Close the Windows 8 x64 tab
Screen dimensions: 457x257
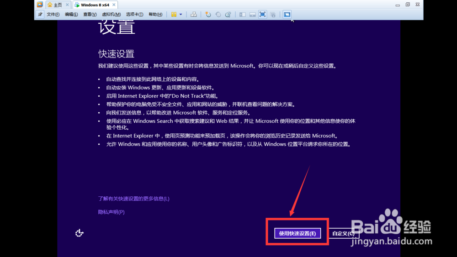coord(114,5)
